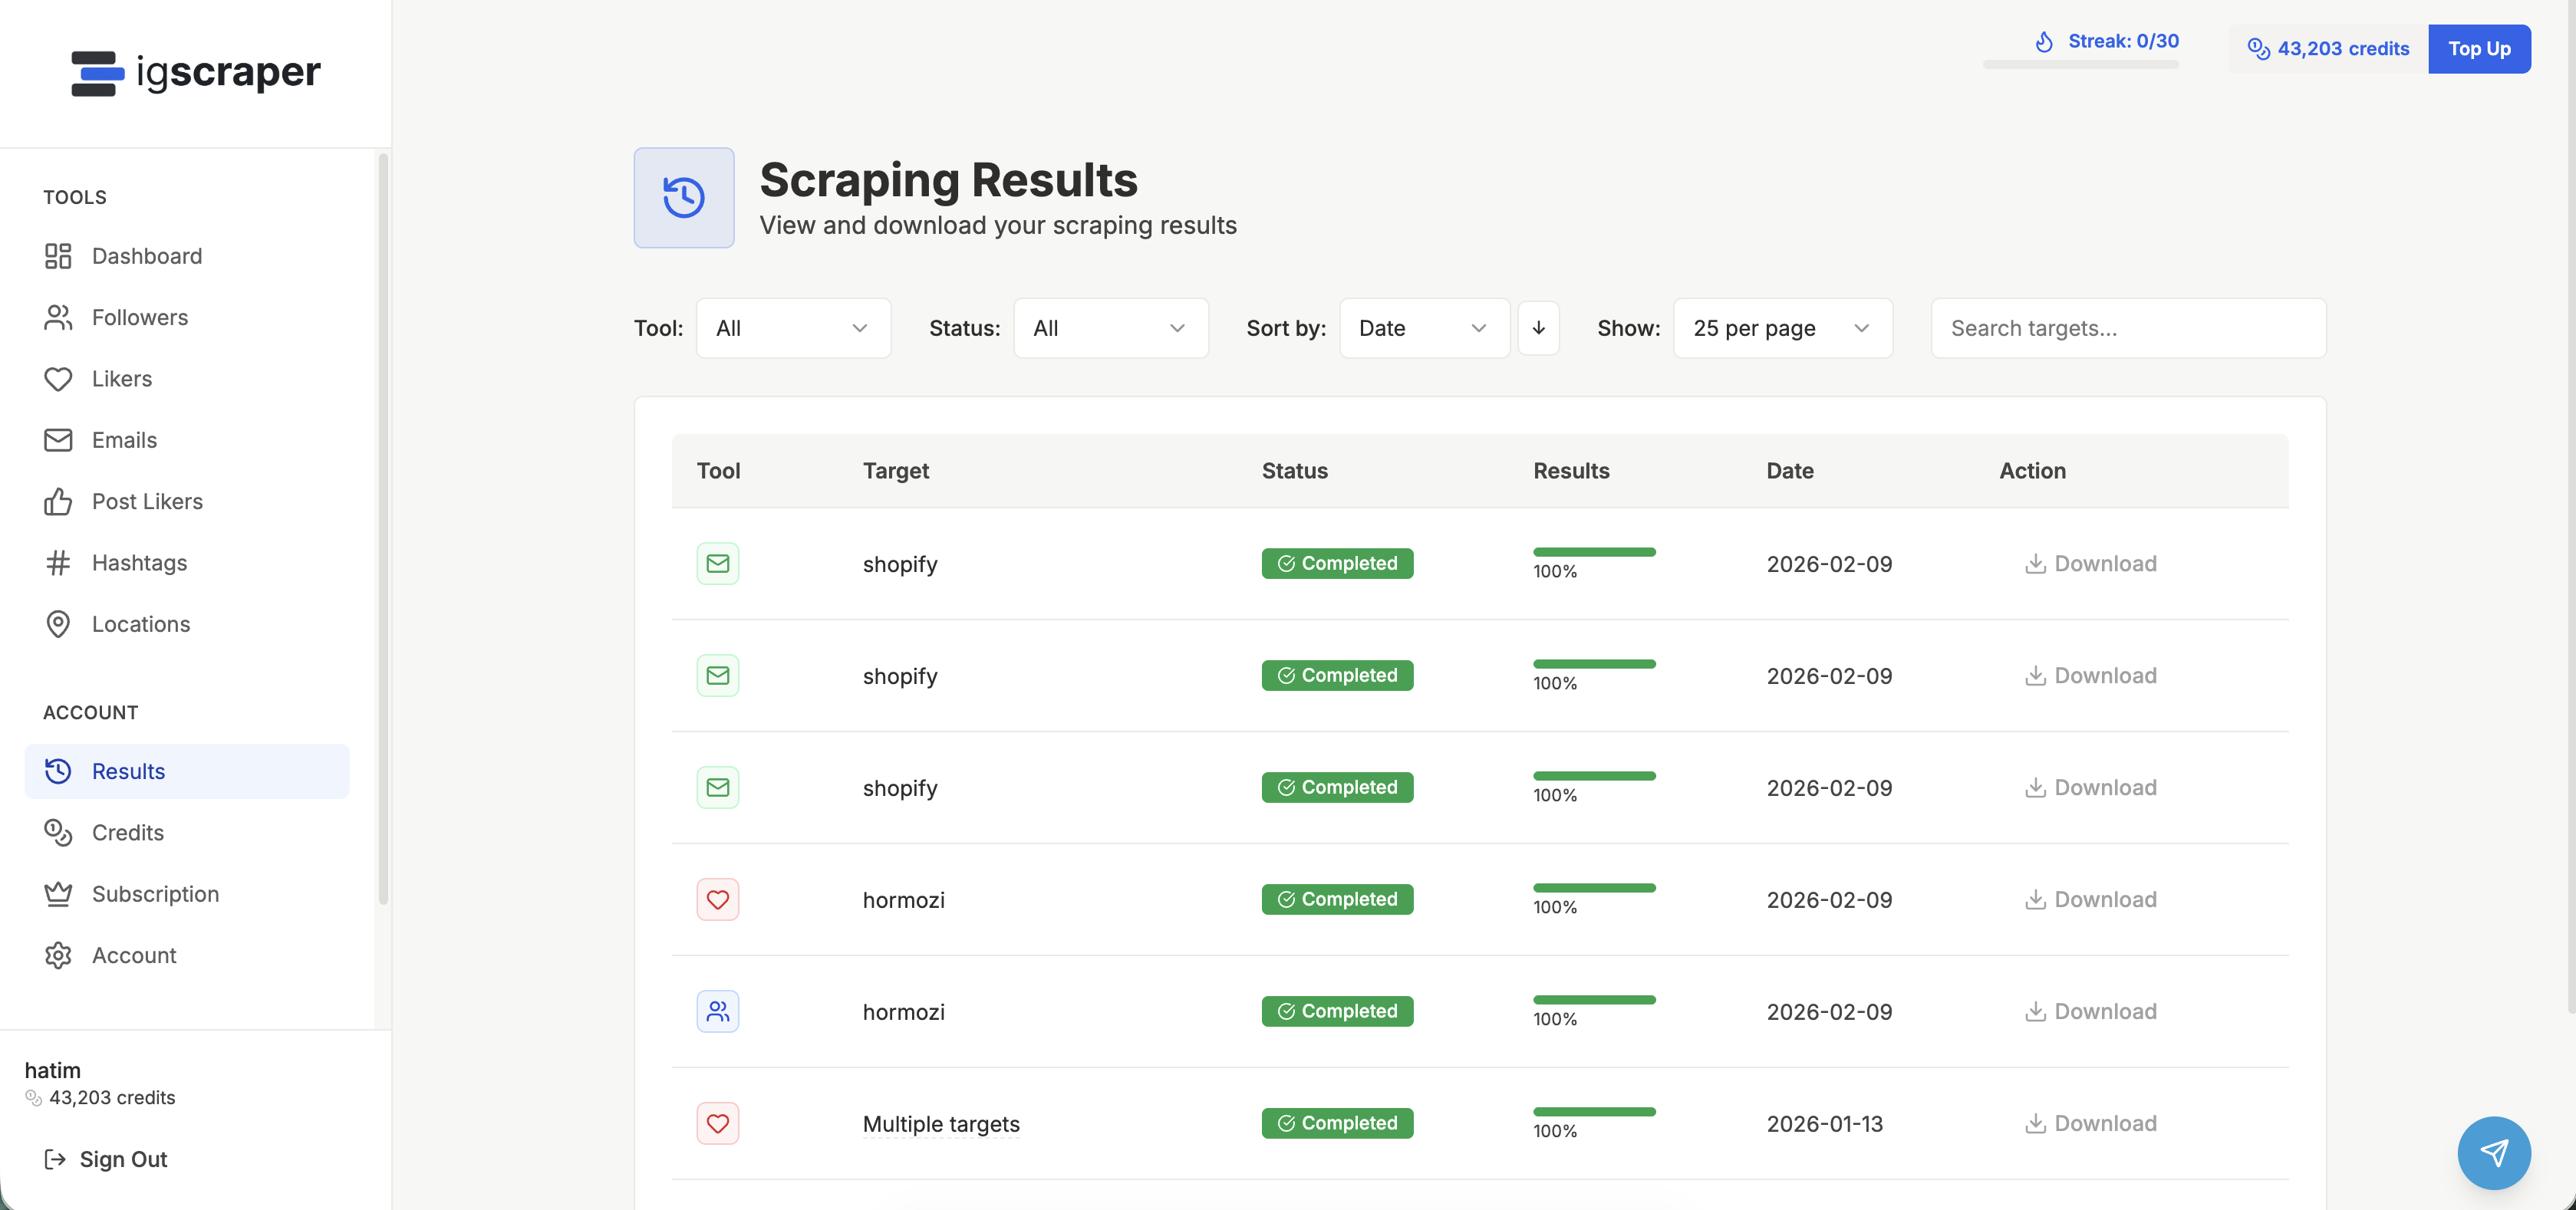
Task: Open the Likers tool in the sidebar
Action: tap(122, 379)
